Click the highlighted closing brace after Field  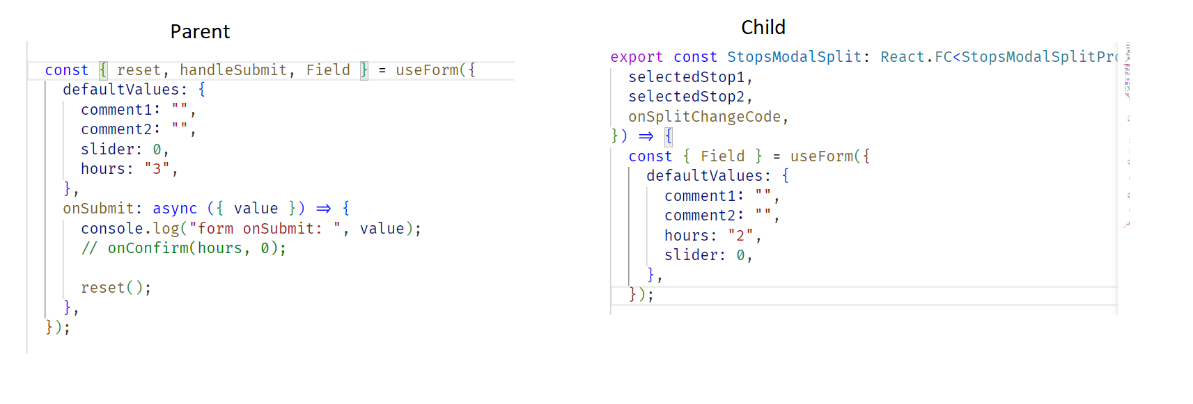[x=364, y=70]
